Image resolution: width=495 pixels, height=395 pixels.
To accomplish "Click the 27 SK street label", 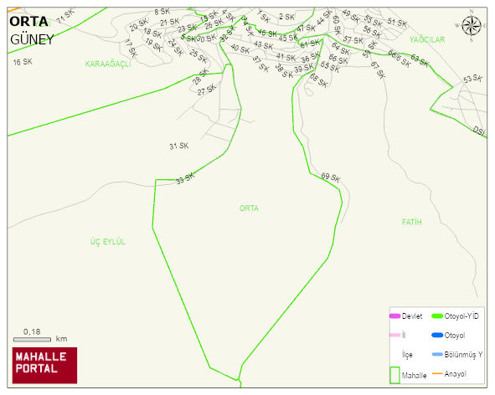I will 207,90.
